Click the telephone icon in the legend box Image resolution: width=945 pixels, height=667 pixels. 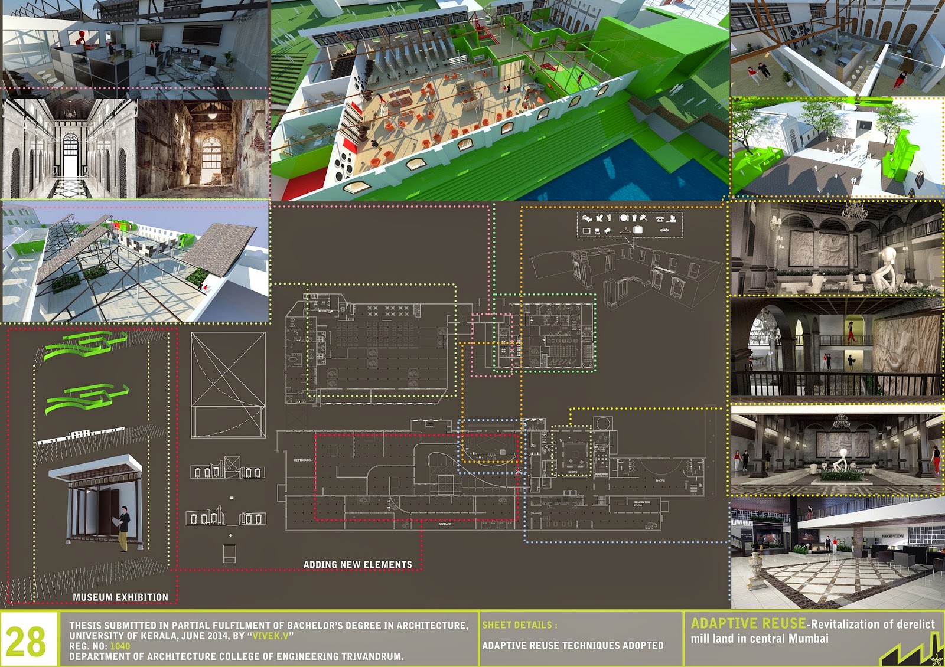(x=660, y=219)
